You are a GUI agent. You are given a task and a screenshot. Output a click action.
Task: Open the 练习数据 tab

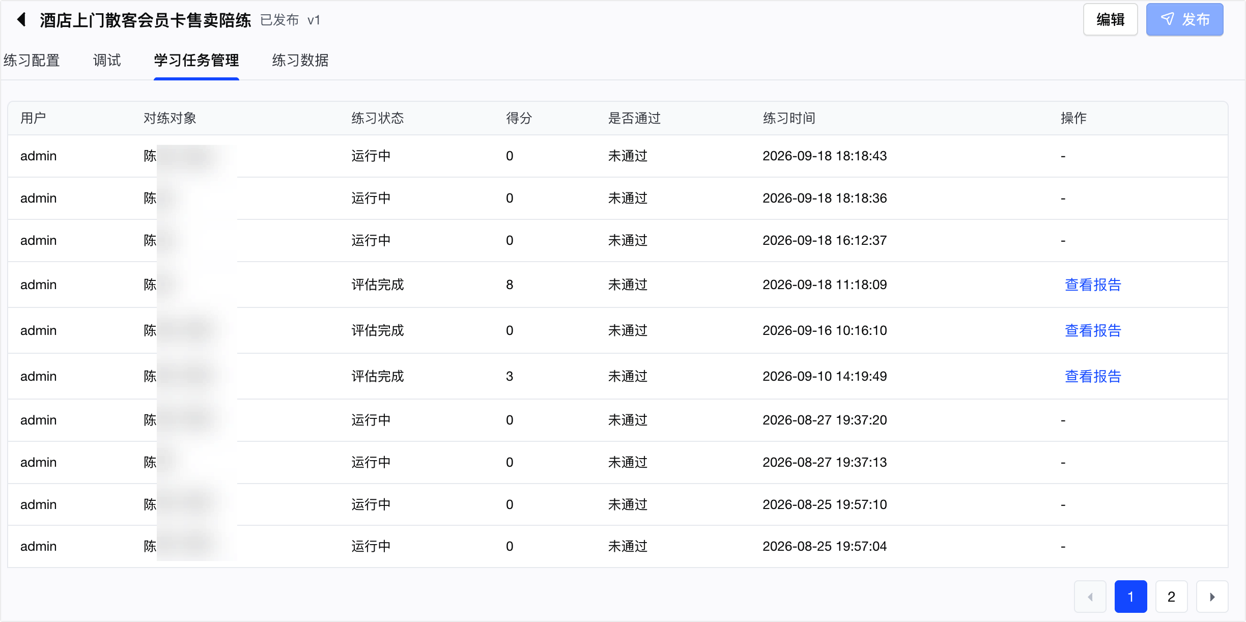pos(300,61)
